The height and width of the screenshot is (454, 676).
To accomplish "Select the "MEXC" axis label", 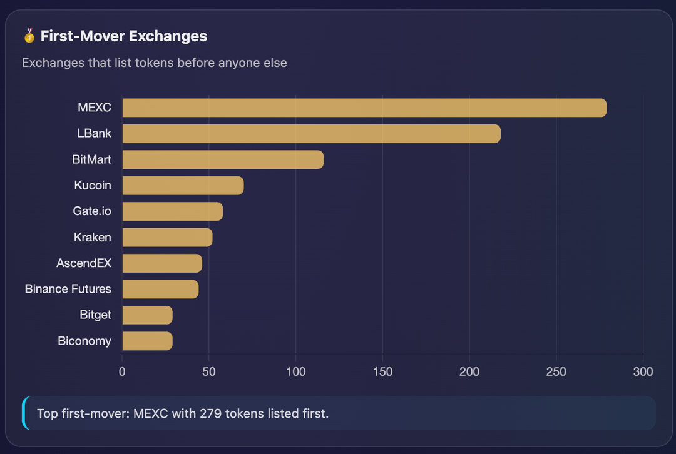I will point(95,108).
